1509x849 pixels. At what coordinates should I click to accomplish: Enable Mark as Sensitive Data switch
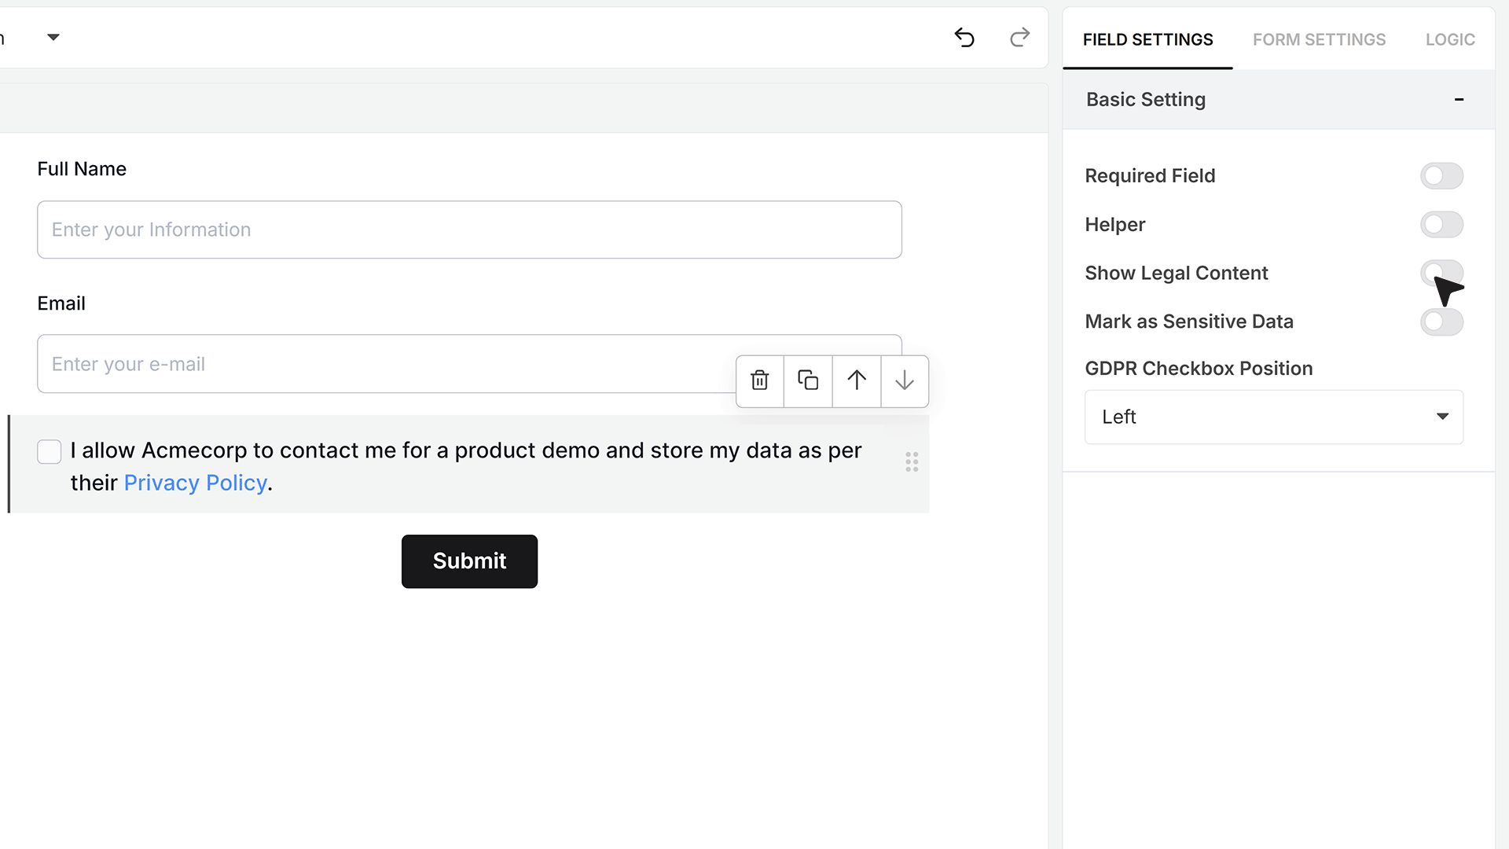(1441, 322)
